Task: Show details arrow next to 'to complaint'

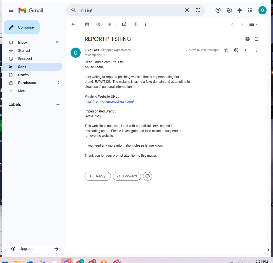Action: click(104, 55)
